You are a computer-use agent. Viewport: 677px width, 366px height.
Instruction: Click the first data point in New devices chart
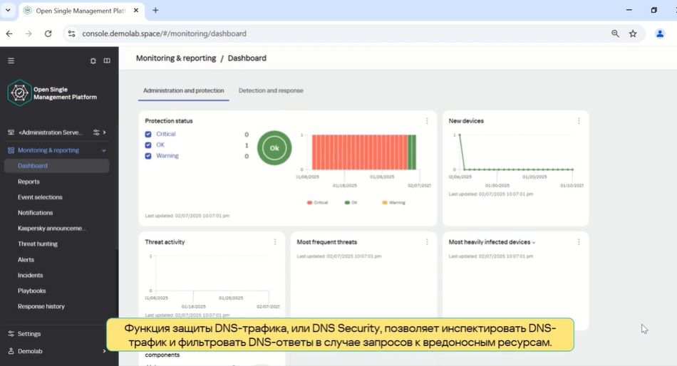(x=460, y=135)
